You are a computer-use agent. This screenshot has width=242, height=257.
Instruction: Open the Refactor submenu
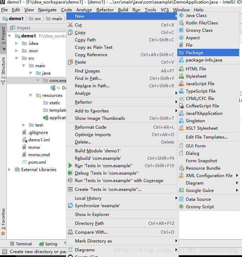(x=122, y=102)
